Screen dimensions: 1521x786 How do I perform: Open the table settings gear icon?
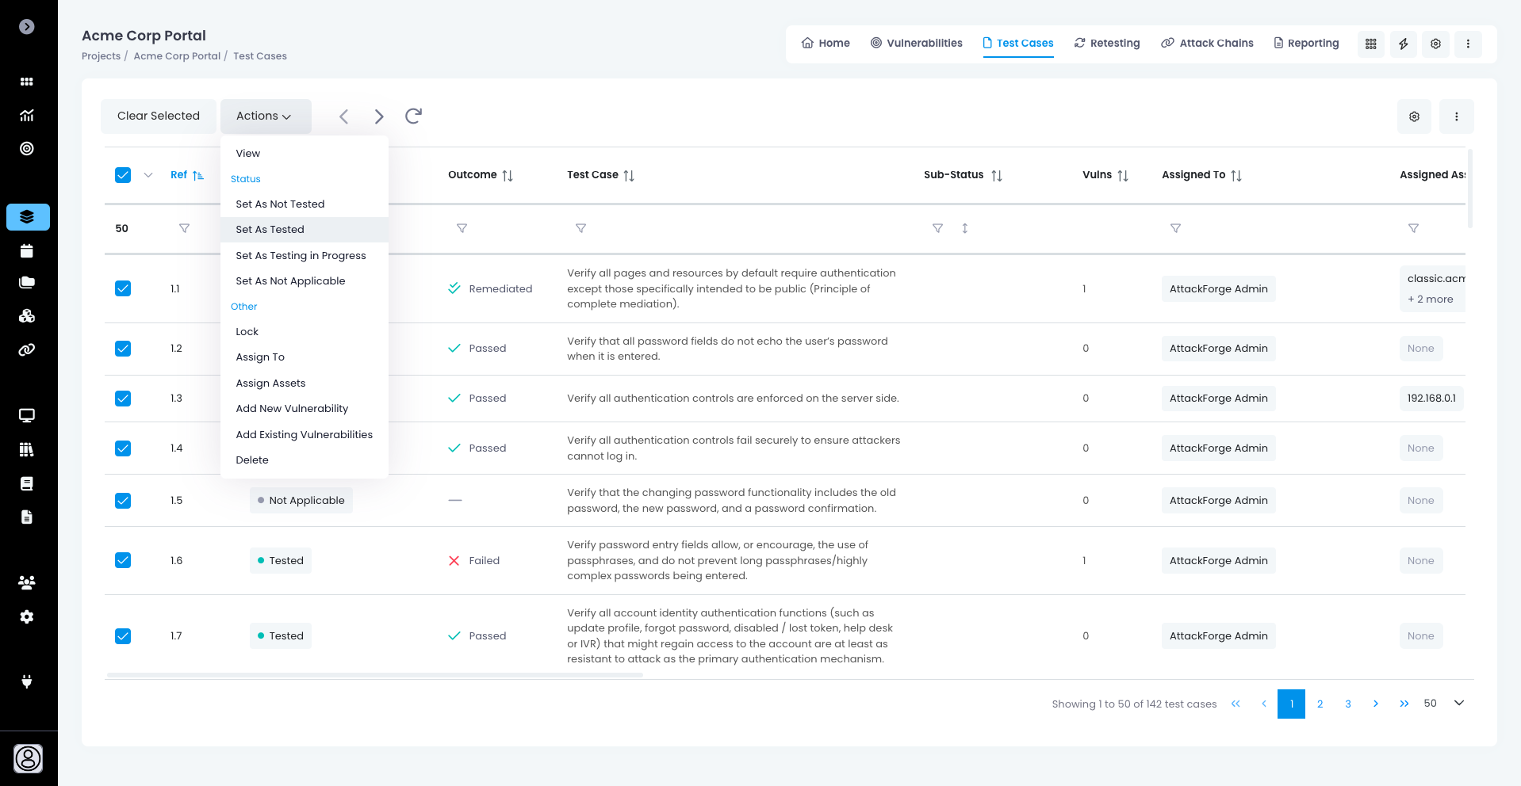point(1414,116)
